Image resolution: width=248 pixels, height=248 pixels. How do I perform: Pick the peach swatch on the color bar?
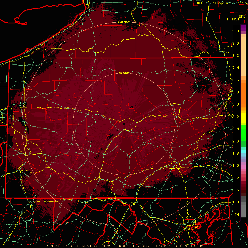pyautogui.click(x=243, y=57)
